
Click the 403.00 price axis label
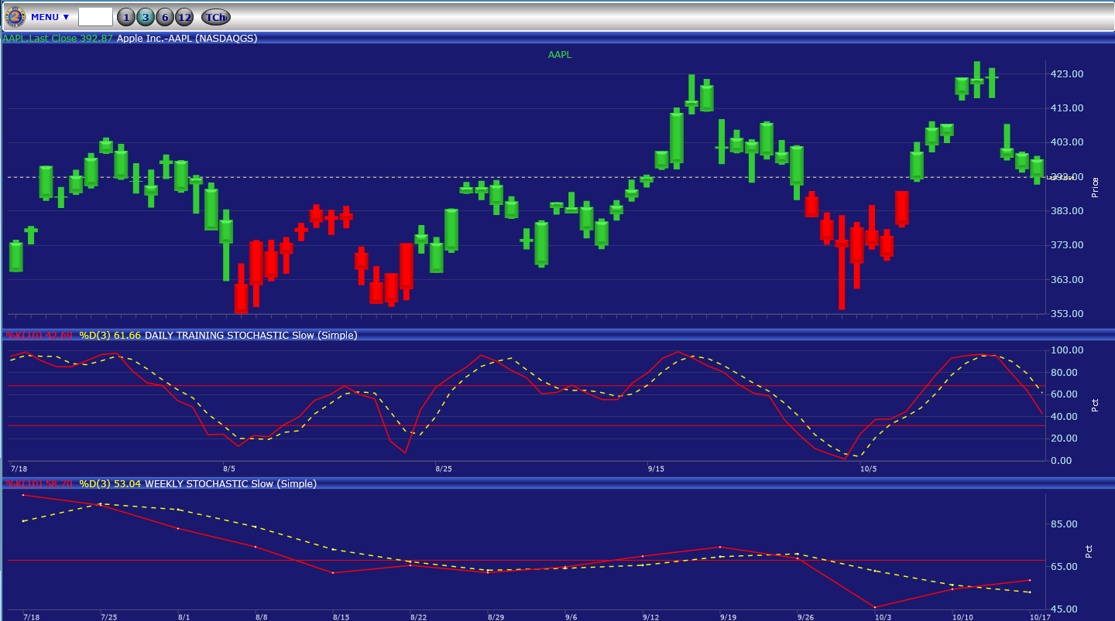(x=1066, y=142)
